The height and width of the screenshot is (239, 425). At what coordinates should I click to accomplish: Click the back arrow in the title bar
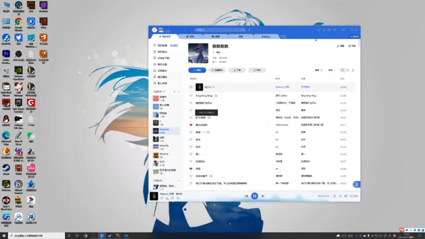(x=184, y=30)
